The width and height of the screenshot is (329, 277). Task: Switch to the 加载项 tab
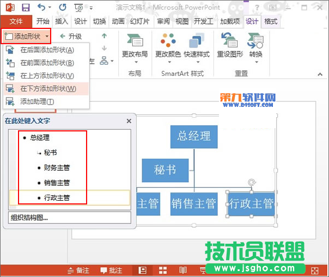coord(230,21)
